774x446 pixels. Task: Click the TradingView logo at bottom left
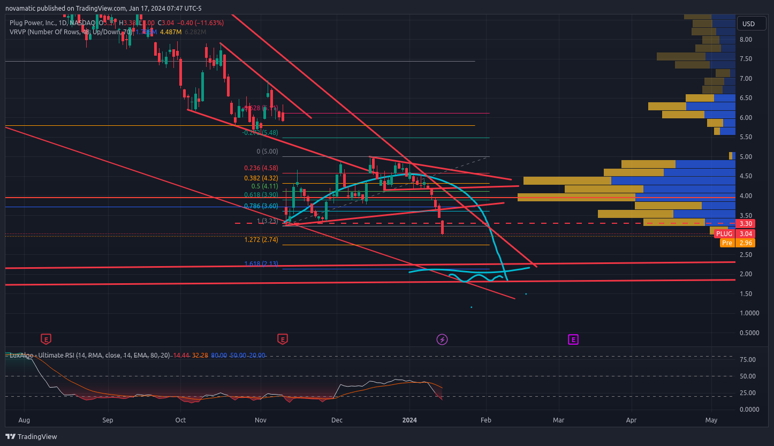pyautogui.click(x=31, y=436)
